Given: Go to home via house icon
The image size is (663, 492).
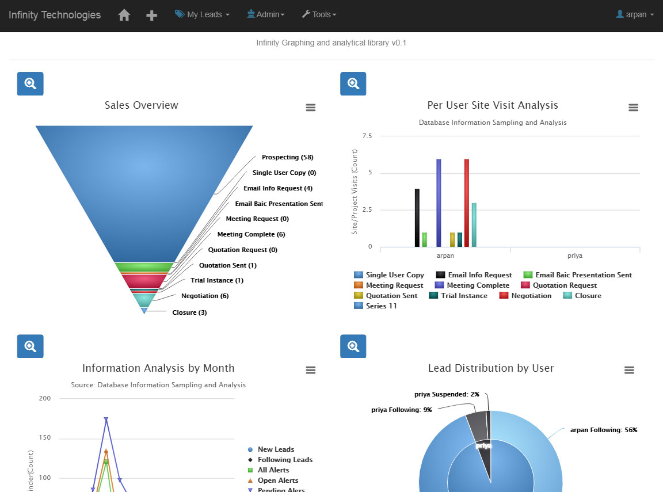Looking at the screenshot, I should tap(124, 15).
